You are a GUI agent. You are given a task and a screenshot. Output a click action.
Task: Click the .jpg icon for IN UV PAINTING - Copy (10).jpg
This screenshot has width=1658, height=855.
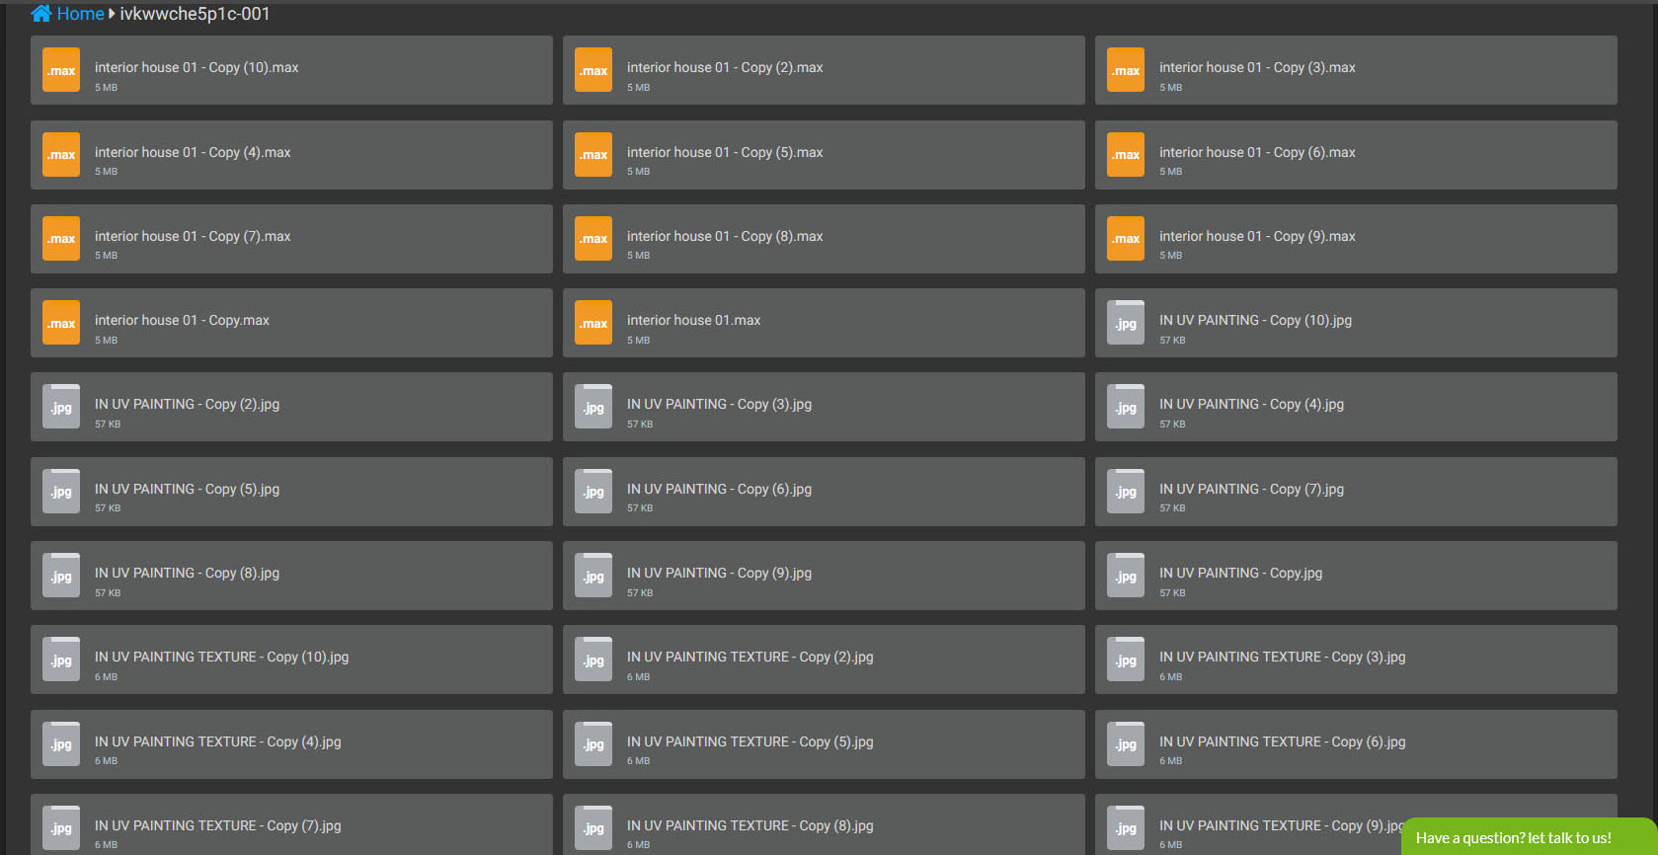coord(1126,323)
